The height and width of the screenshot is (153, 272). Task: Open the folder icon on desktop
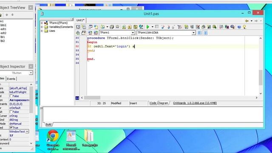(89, 138)
